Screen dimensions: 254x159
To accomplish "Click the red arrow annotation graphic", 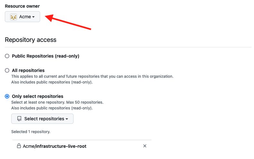I will pyautogui.click(x=69, y=22).
